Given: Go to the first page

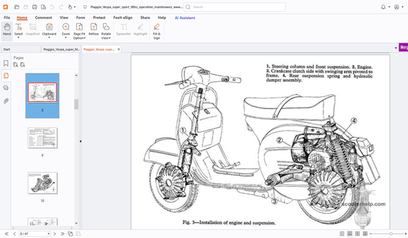Looking at the screenshot, I should (7, 234).
